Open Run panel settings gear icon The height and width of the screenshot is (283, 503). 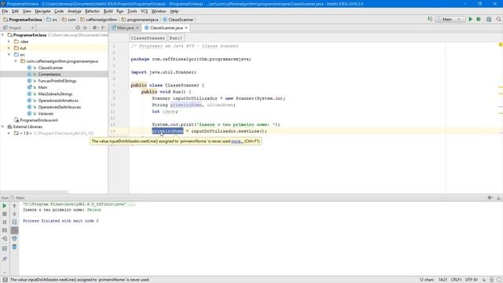tap(490, 197)
